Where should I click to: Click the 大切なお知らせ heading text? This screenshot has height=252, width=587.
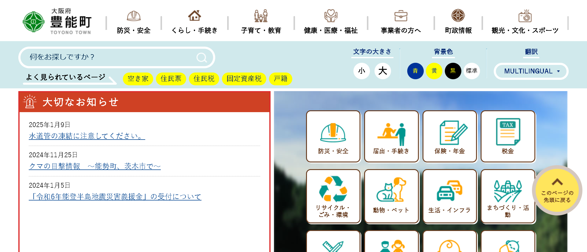point(80,102)
